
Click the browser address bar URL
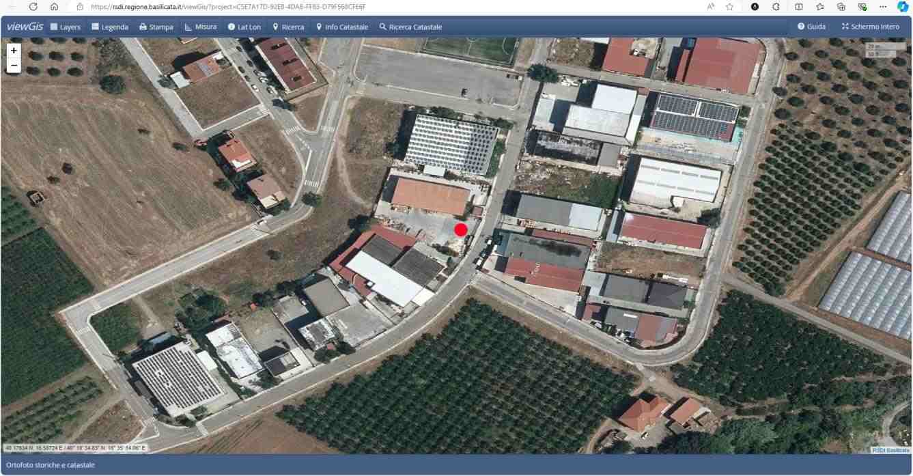(228, 6)
